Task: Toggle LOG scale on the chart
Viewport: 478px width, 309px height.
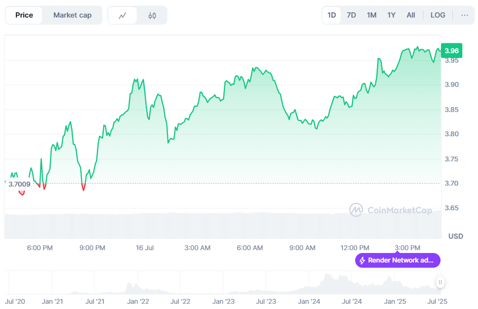Action: click(438, 15)
